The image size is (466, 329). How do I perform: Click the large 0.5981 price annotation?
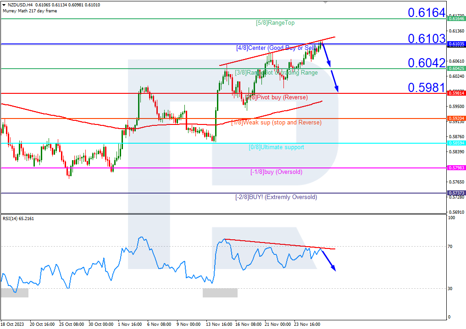[426, 87]
